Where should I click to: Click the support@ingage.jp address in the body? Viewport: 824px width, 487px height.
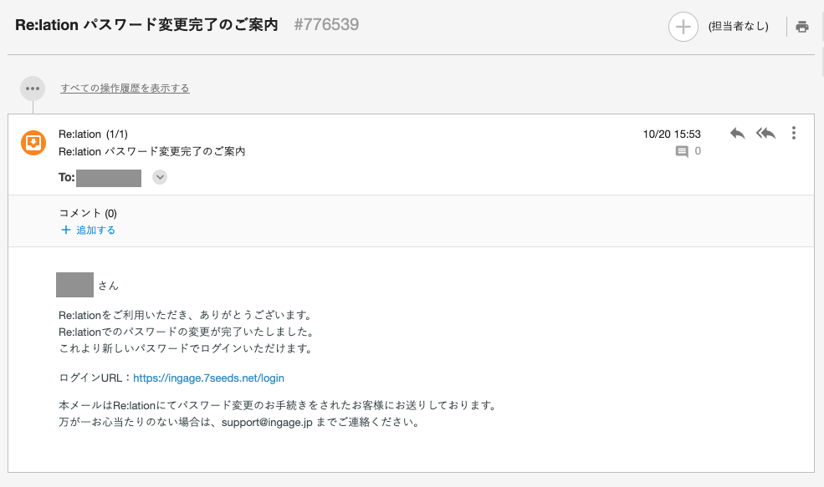pos(267,422)
